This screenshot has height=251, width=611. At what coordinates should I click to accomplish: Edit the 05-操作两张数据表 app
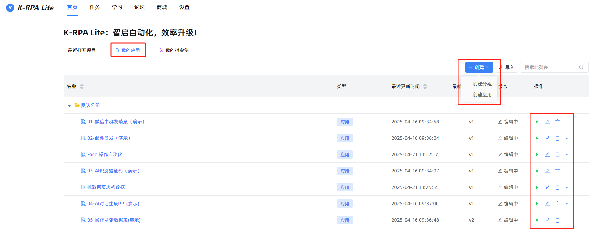point(547,220)
